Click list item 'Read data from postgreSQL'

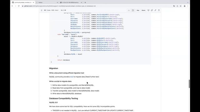(71, 88)
